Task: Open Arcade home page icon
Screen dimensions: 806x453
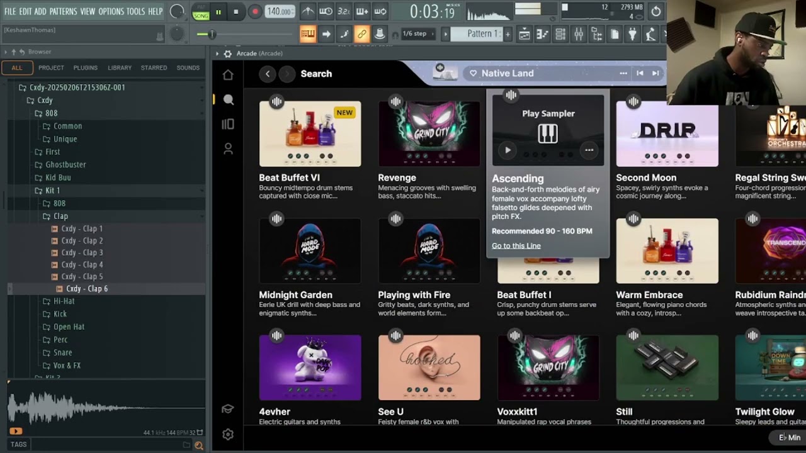Action: 228,75
